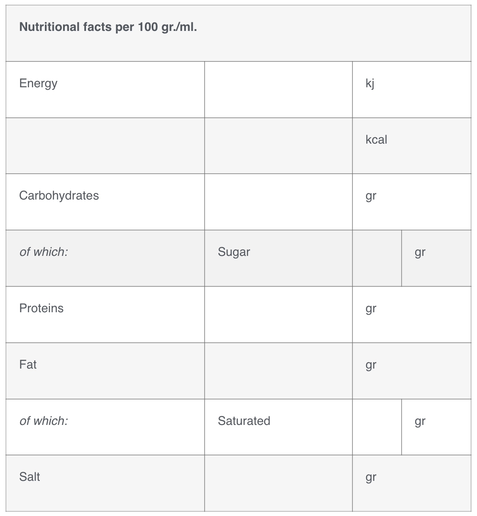Click the gr unit next to Sugar
Image resolution: width=477 pixels, height=516 pixels.
(420, 252)
